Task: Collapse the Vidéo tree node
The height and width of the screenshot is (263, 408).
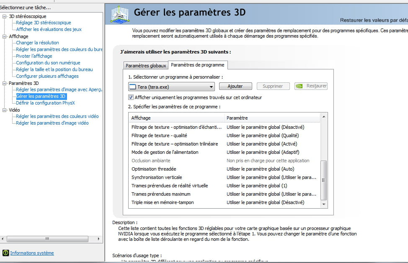Action: 5,110
